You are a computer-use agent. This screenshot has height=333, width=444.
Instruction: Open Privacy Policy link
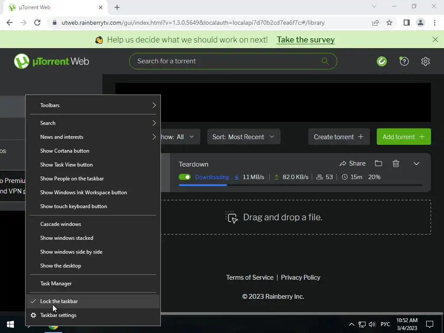[300, 277]
